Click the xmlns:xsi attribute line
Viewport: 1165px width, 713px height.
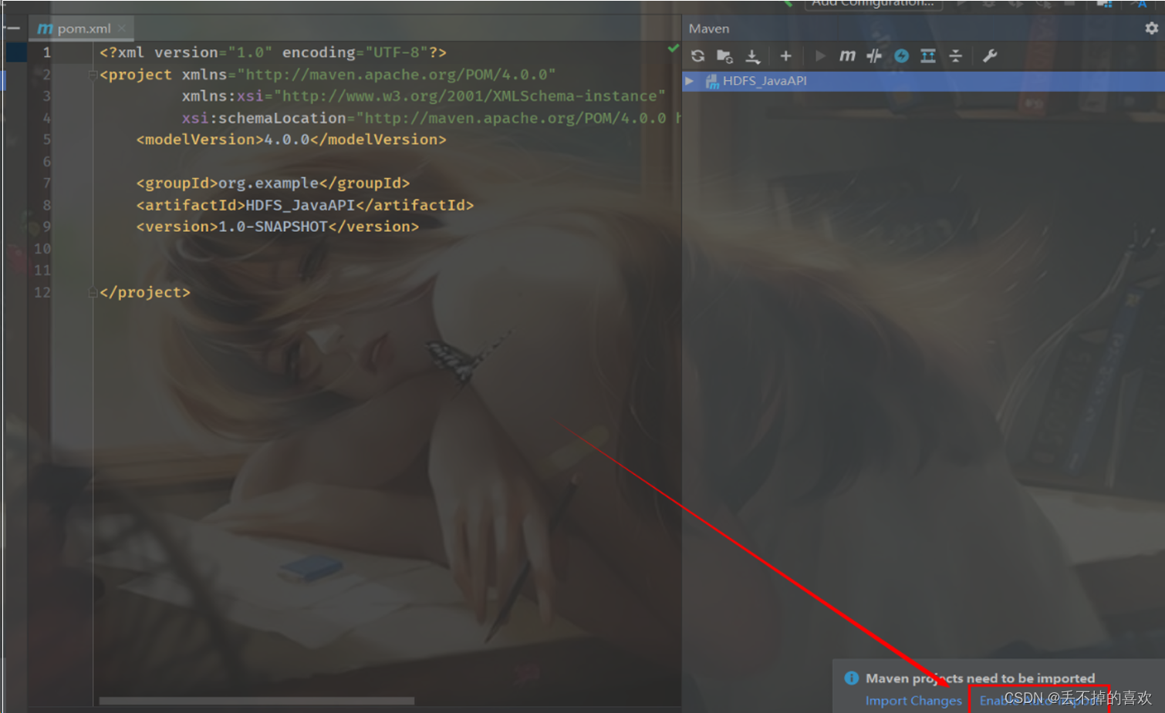[x=424, y=96]
